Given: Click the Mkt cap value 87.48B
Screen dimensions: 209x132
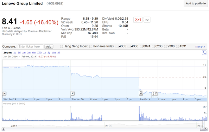Looking at the screenshot, I should tap(93, 33).
